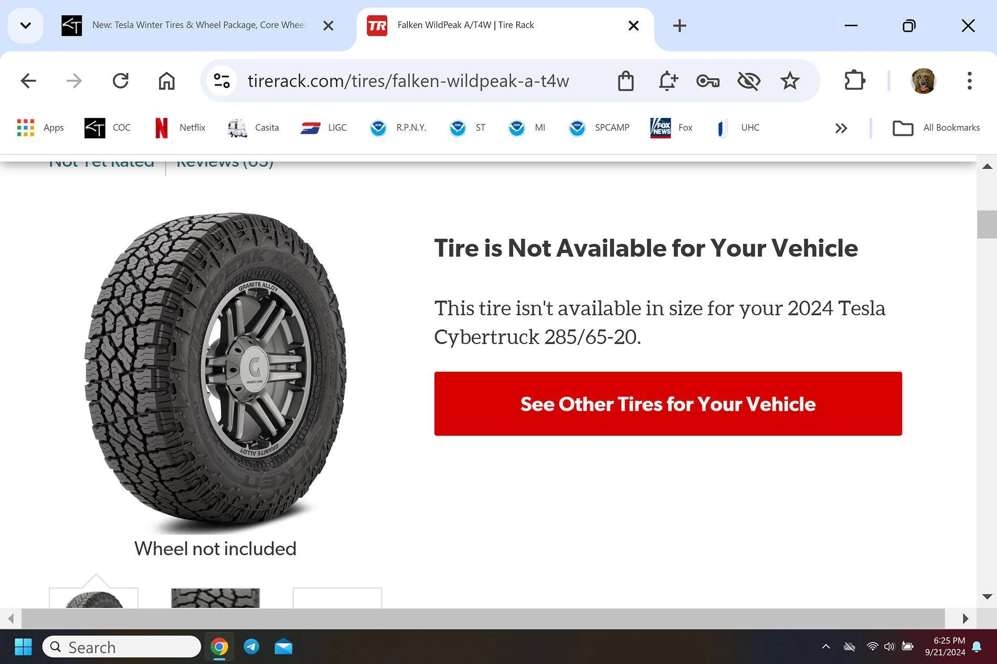Click the vertical scrollbar thumb

(987, 224)
